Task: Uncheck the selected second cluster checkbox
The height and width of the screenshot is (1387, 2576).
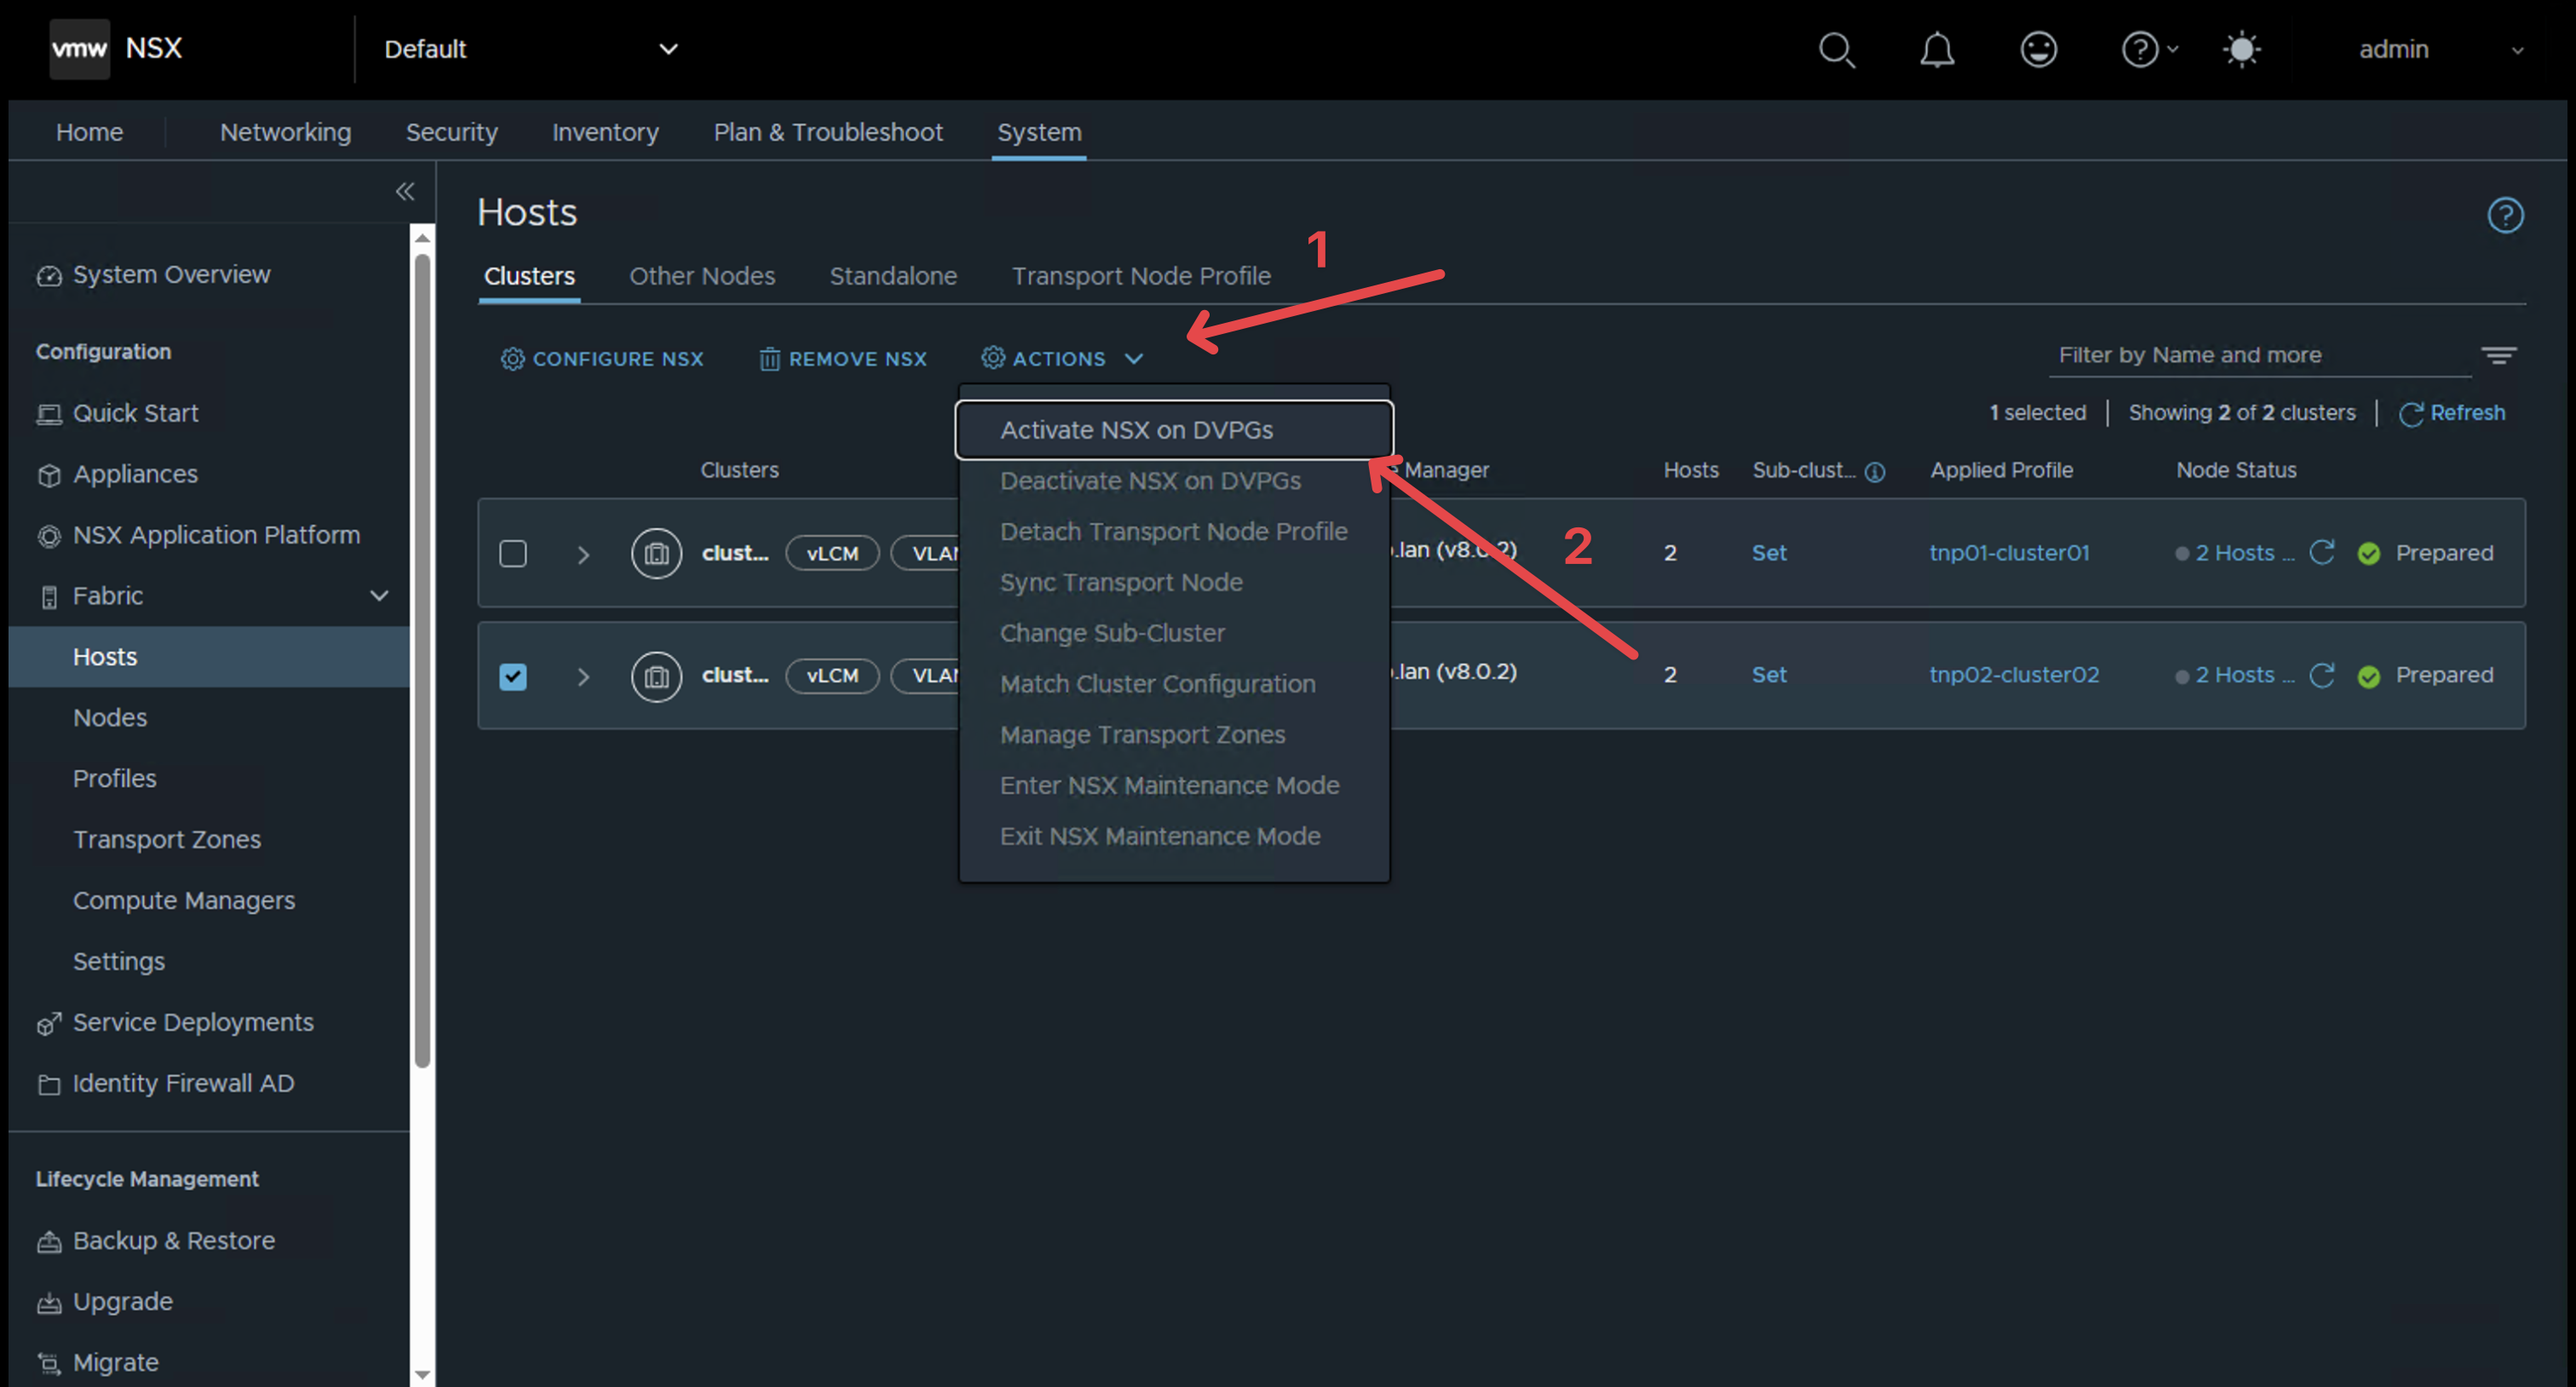Action: [513, 676]
